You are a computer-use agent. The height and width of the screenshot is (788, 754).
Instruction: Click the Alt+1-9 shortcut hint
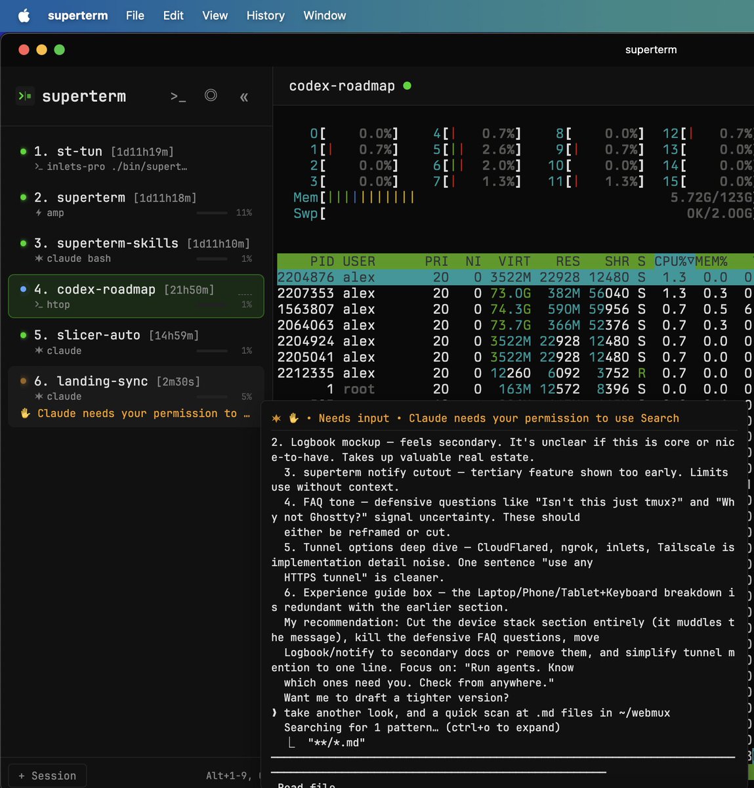click(230, 776)
